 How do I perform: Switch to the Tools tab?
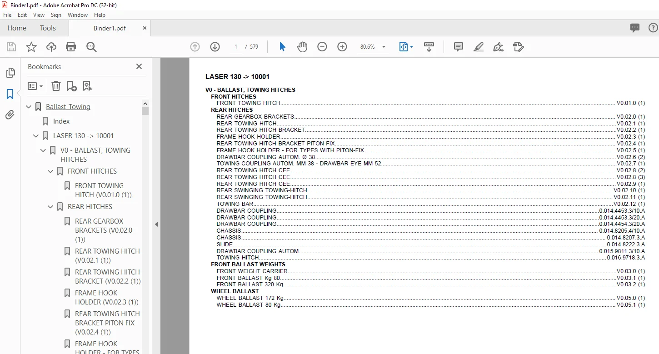pos(48,28)
